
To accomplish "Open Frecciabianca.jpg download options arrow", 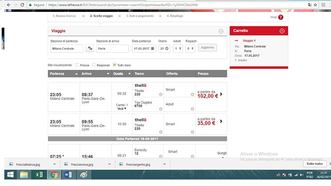I will tap(55, 164).
